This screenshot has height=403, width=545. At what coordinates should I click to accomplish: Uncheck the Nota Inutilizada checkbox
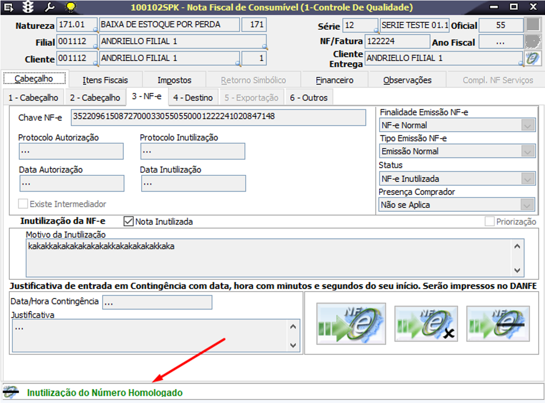129,221
